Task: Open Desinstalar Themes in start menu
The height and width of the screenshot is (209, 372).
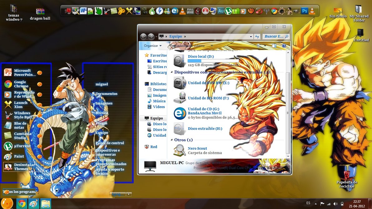Action: point(23,167)
